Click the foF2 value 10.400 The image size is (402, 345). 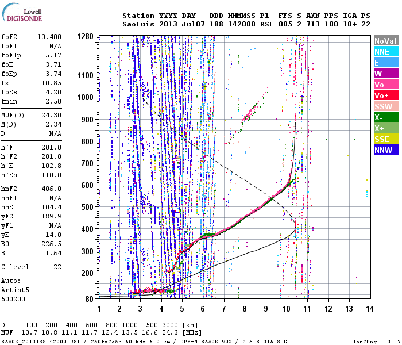click(x=49, y=37)
